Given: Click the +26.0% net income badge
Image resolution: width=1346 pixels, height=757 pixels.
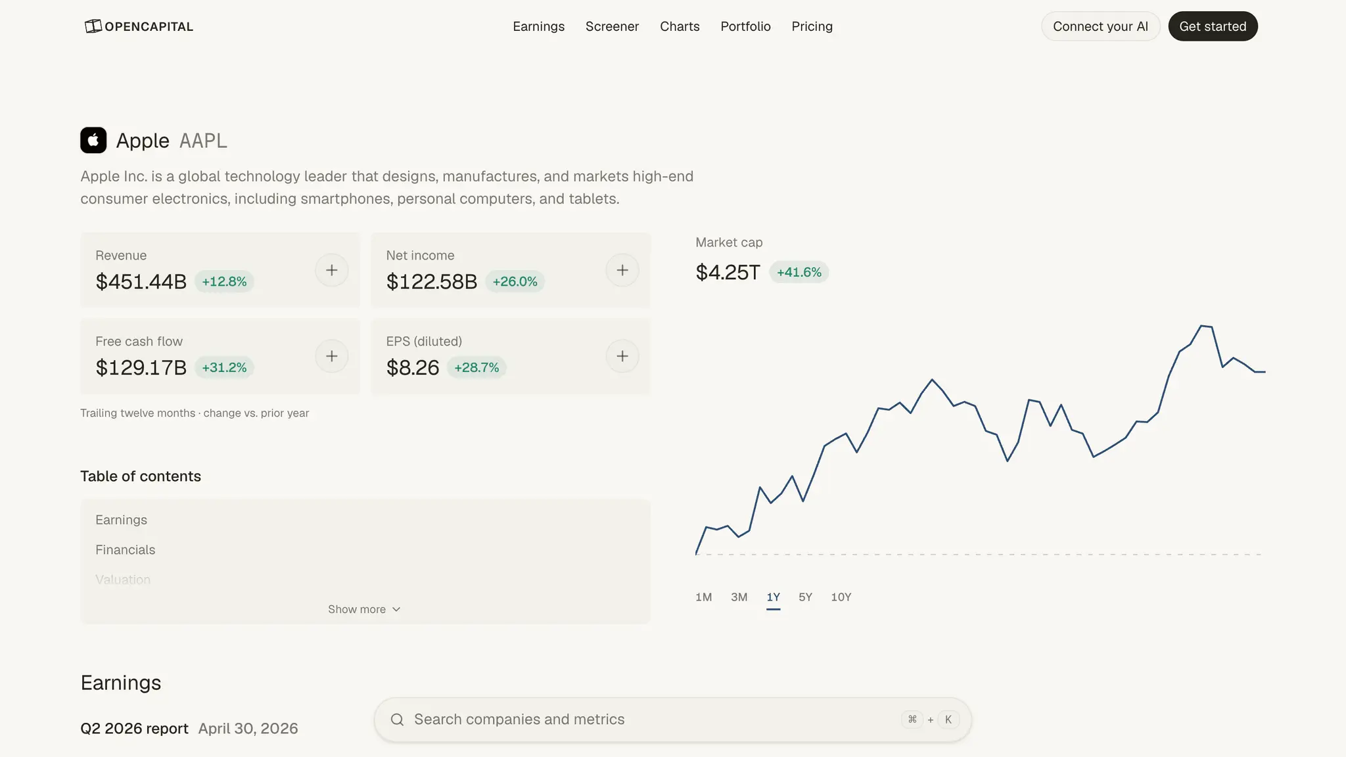Looking at the screenshot, I should coord(515,282).
